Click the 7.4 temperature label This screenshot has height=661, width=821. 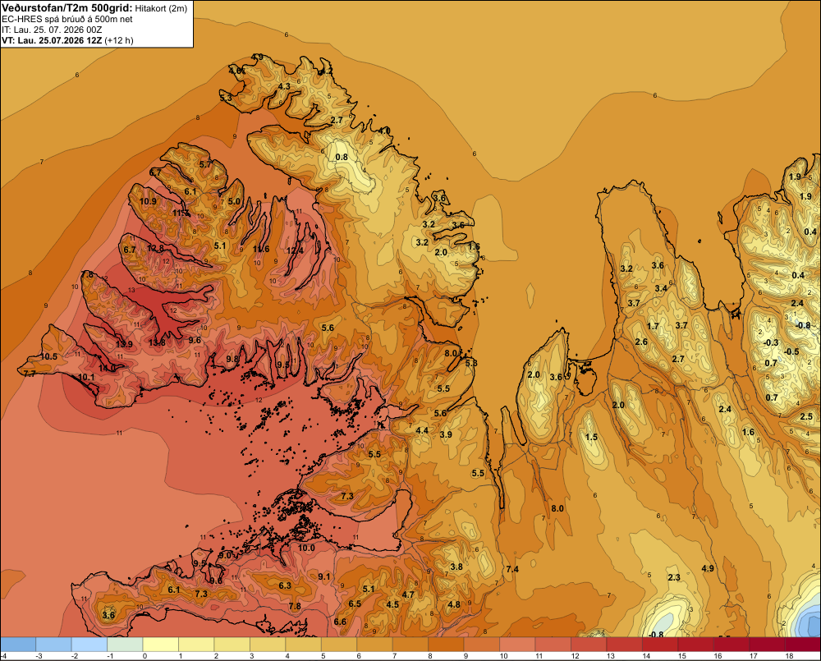[512, 569]
